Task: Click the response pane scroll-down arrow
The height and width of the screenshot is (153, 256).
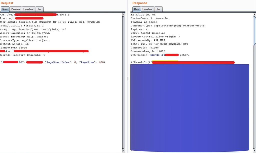Action: click(x=254, y=151)
